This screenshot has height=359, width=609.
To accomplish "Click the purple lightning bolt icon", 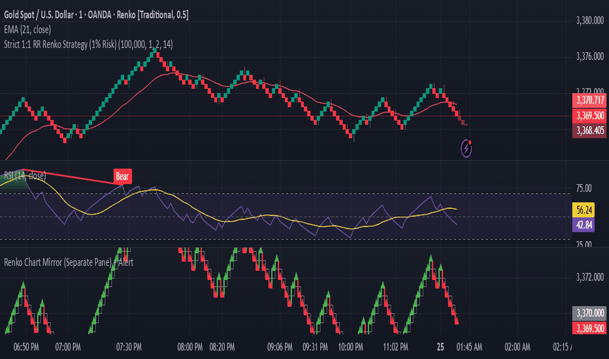I will [x=467, y=148].
